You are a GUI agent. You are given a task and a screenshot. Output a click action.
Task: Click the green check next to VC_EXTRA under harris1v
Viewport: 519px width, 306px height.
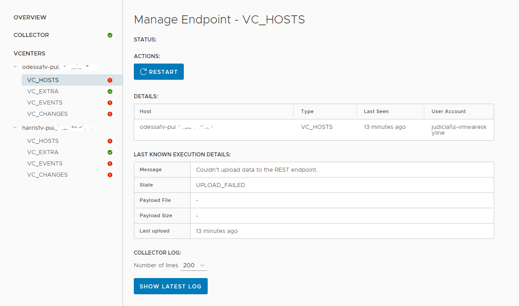point(109,152)
